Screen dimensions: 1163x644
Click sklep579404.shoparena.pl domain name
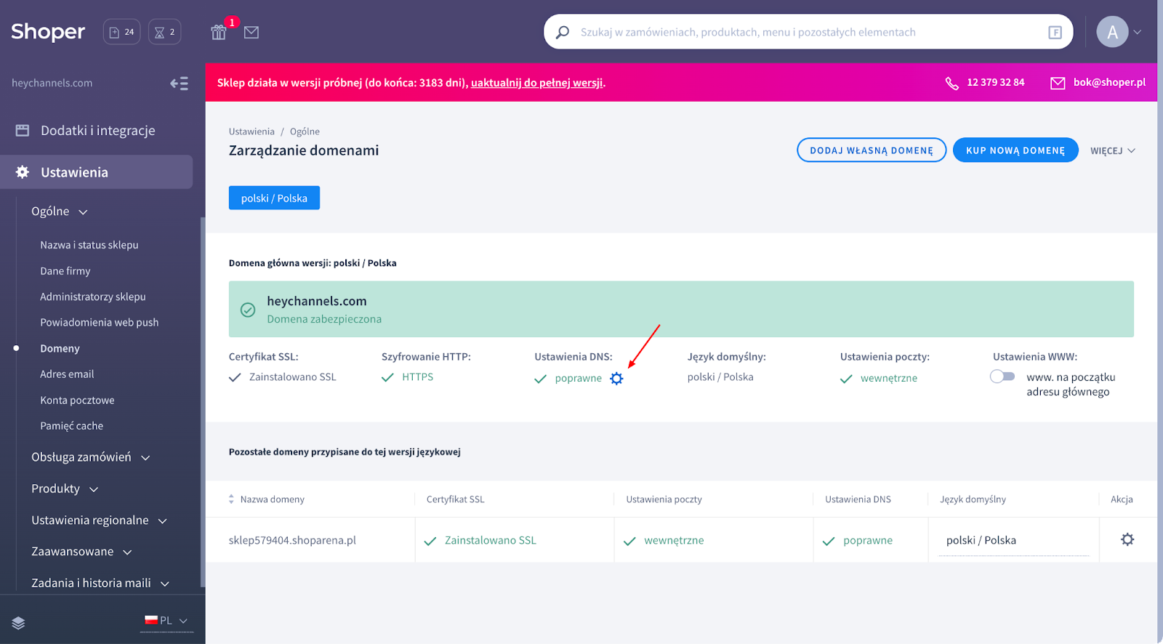tap(292, 541)
